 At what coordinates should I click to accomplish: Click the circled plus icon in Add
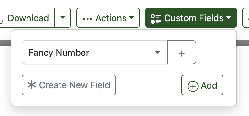coord(193,86)
